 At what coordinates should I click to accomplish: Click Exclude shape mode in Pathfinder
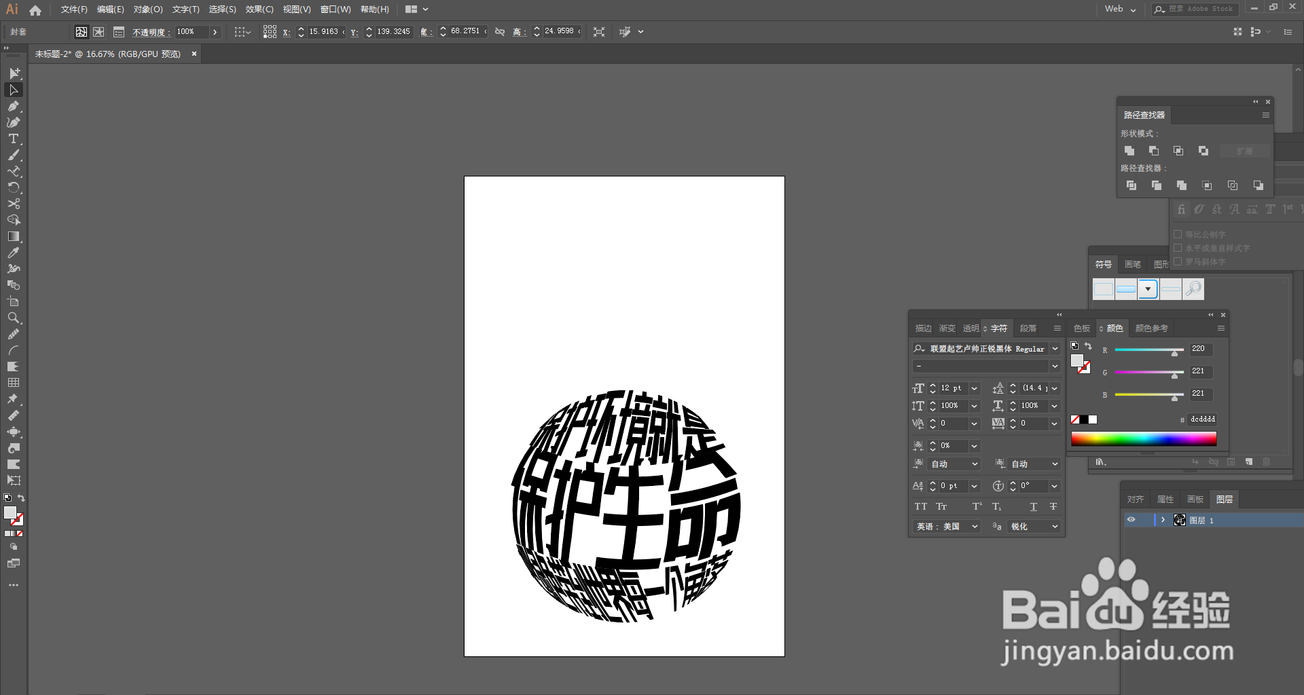pos(1203,151)
